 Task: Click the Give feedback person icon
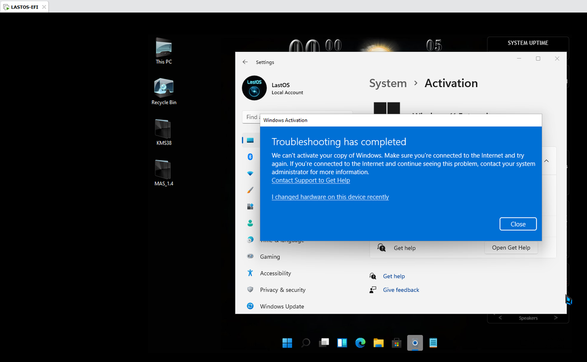pos(373,290)
